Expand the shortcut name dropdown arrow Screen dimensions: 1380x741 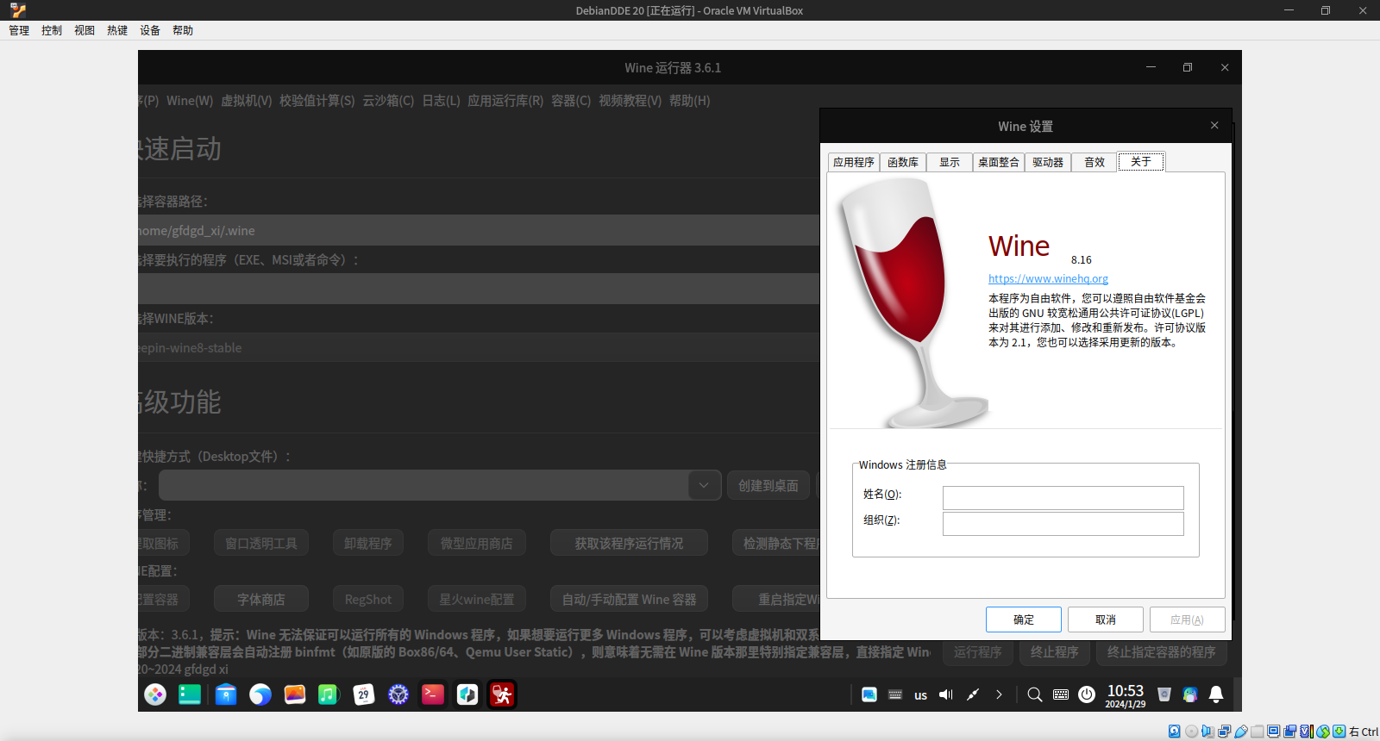pos(704,485)
